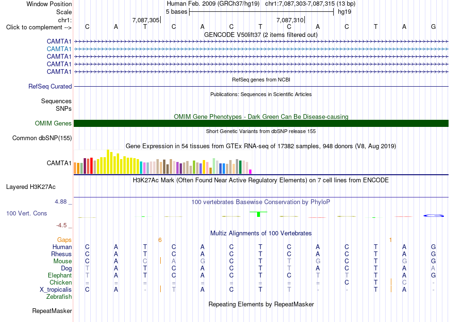Open the RefSeq Curated track label
Viewport: 449px width, 322px height.
(x=50, y=86)
